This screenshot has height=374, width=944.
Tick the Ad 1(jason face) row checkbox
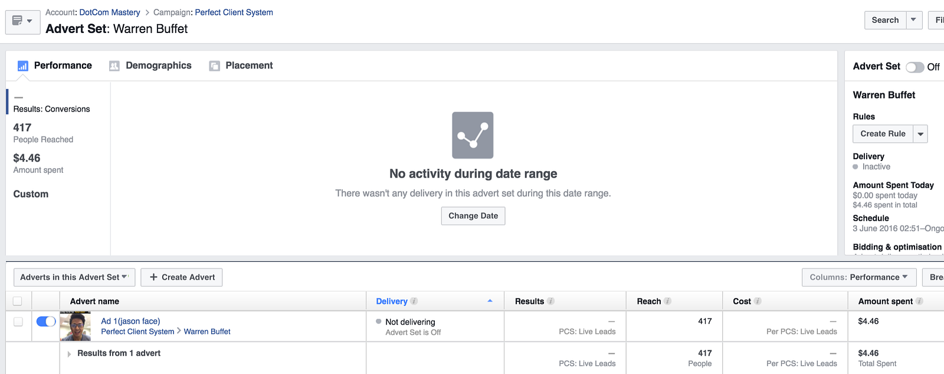(18, 321)
